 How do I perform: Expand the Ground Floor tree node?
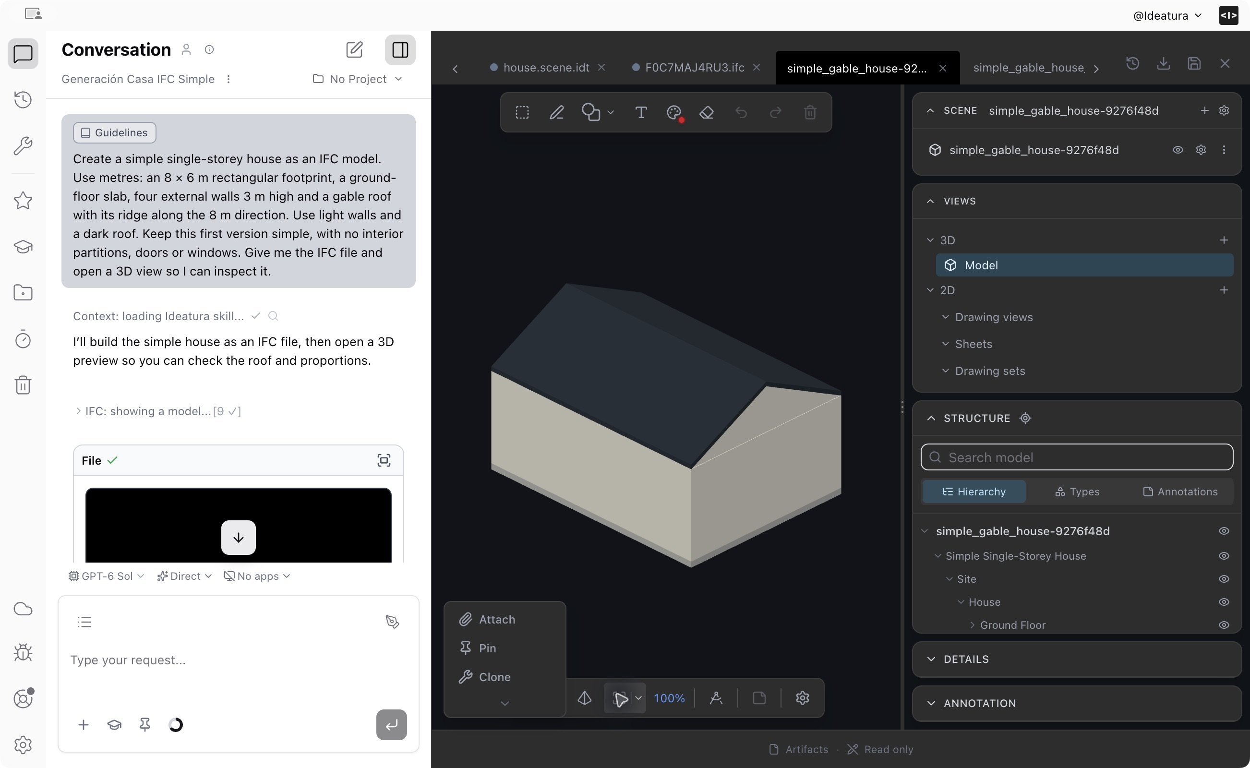tap(972, 625)
